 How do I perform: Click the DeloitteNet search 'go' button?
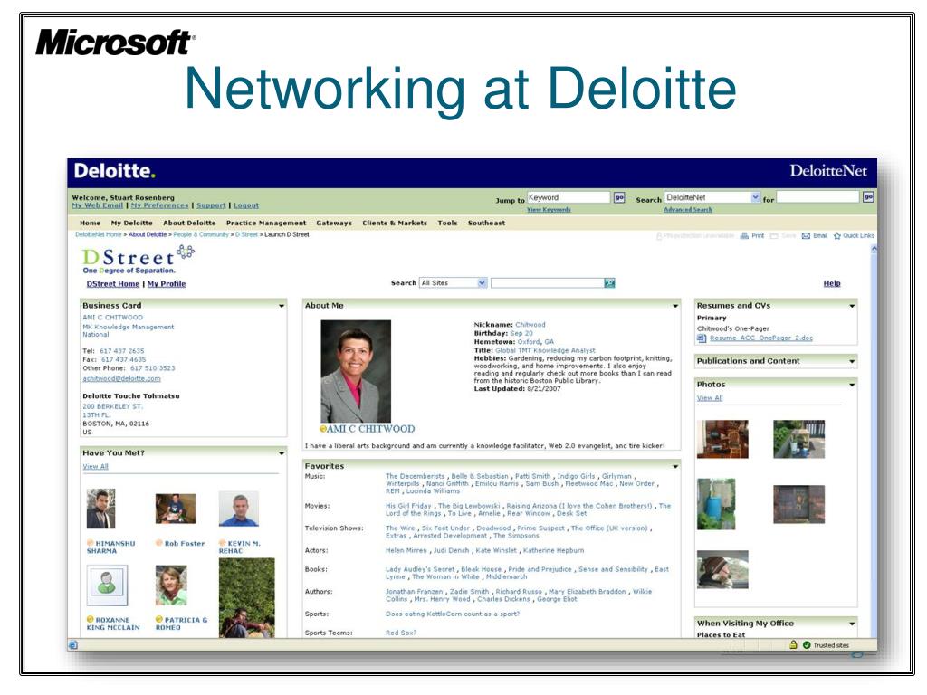point(868,196)
